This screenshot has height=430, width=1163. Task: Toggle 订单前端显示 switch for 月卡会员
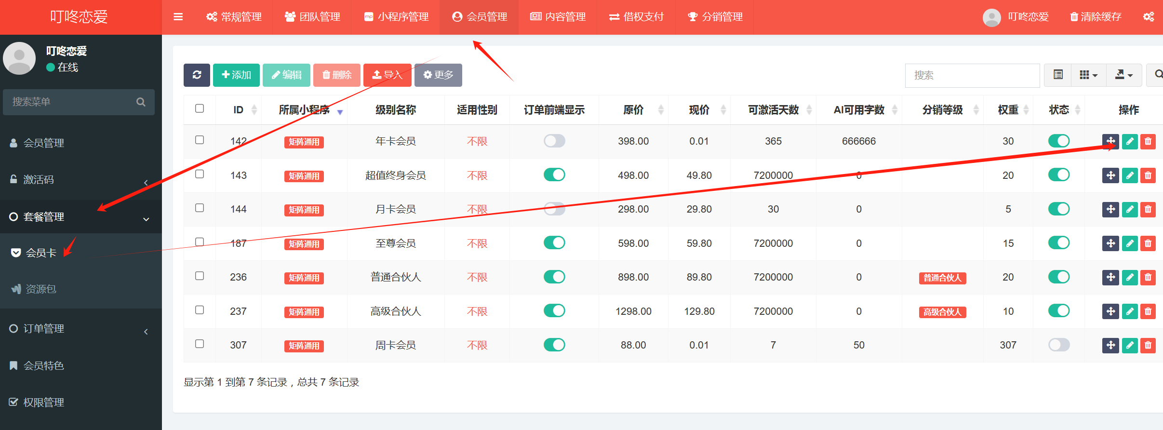click(554, 209)
